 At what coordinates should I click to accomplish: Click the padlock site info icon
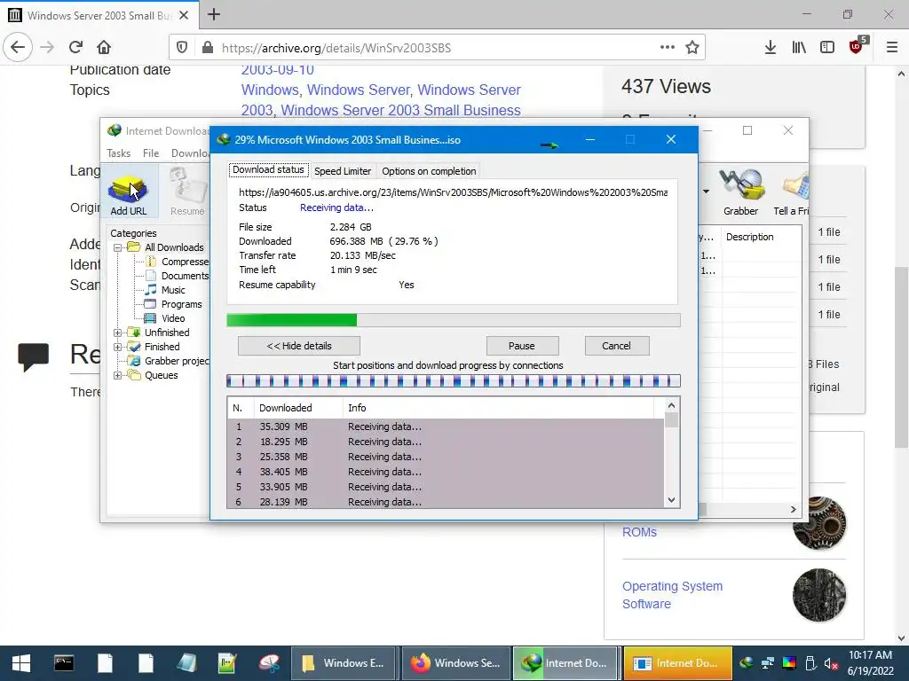click(x=208, y=48)
